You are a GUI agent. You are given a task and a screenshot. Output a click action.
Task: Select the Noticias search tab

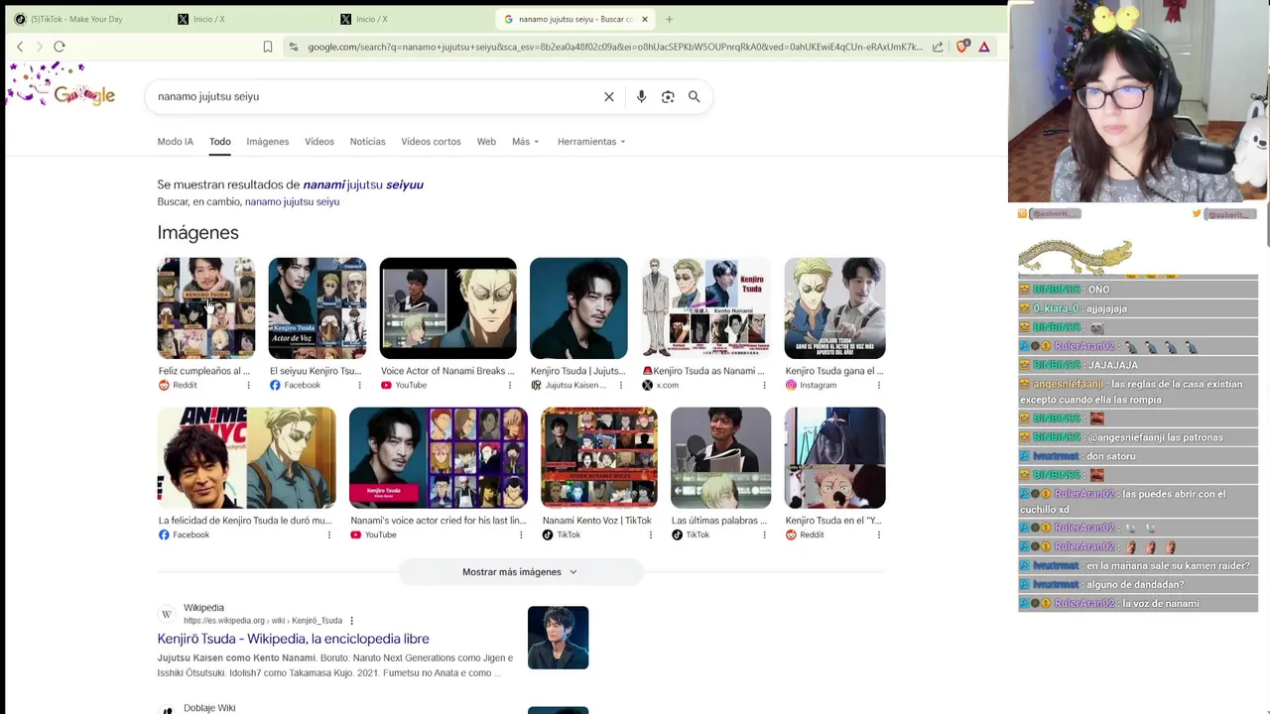point(367,142)
